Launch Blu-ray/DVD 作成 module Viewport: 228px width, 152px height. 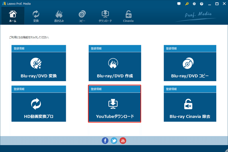tap(115, 67)
